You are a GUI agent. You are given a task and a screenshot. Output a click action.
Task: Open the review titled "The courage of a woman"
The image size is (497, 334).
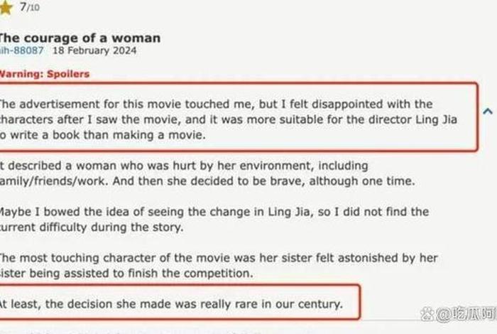pos(80,37)
